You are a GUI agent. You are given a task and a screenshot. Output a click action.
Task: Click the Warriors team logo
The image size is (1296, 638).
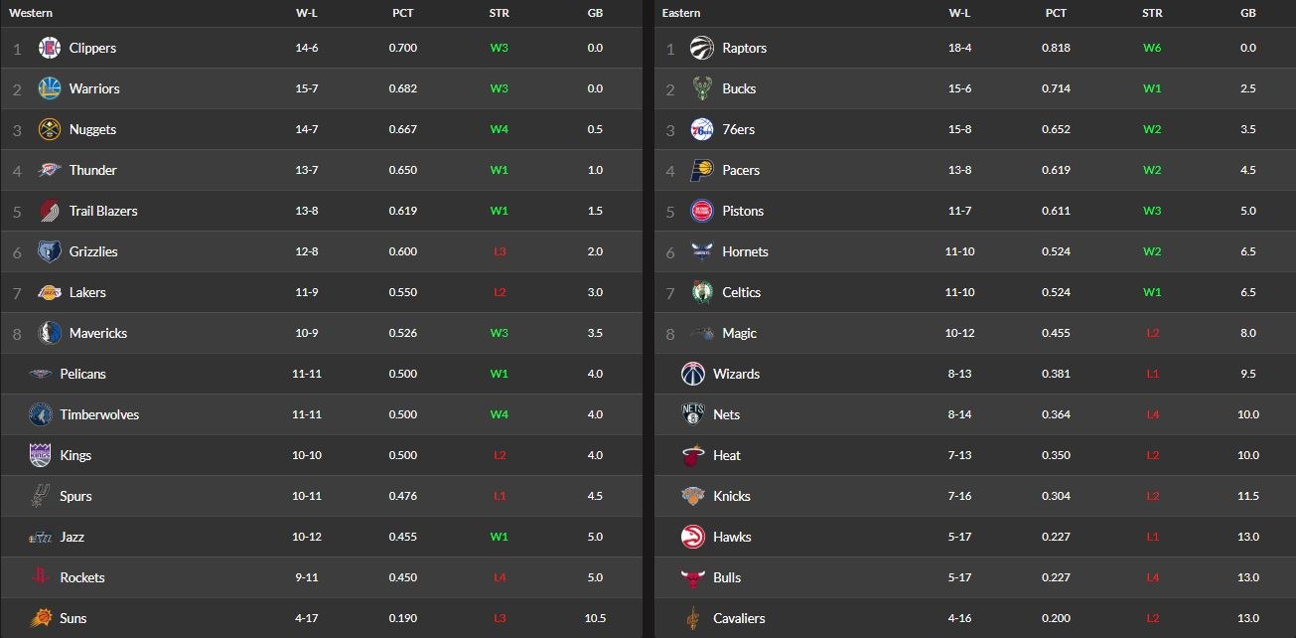pyautogui.click(x=50, y=88)
